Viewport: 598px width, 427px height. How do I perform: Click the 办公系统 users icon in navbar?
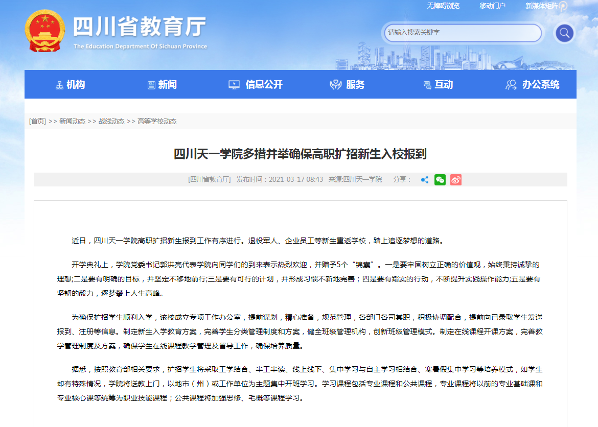(511, 85)
